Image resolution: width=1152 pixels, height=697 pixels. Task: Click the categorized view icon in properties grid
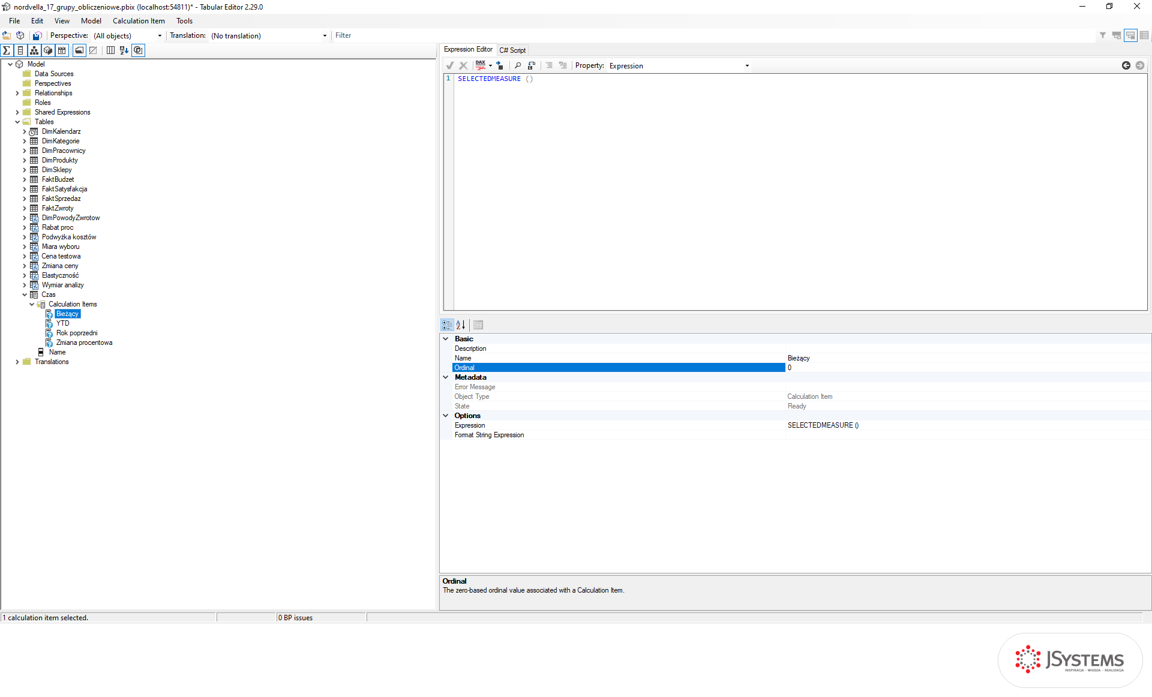point(447,325)
